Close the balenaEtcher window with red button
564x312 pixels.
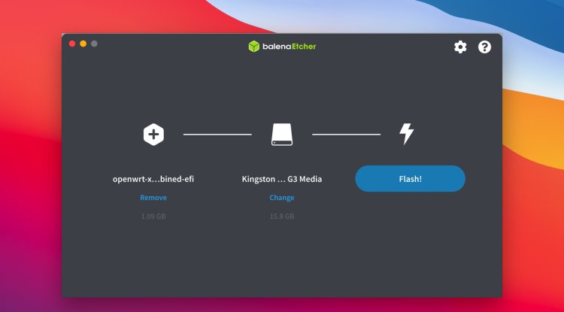pos(72,44)
